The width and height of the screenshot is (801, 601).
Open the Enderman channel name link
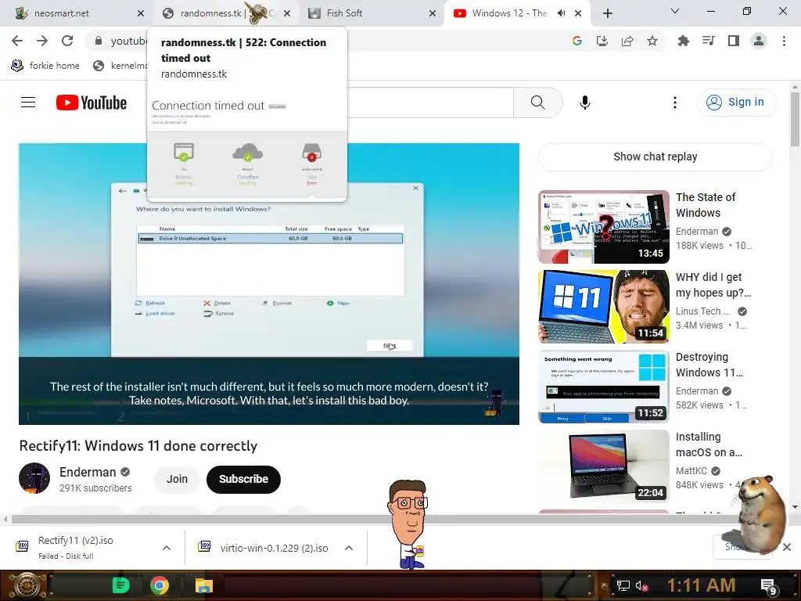88,472
